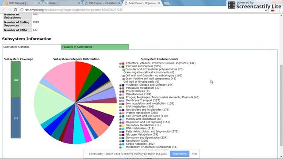Expand Respiration category

click(120, 141)
